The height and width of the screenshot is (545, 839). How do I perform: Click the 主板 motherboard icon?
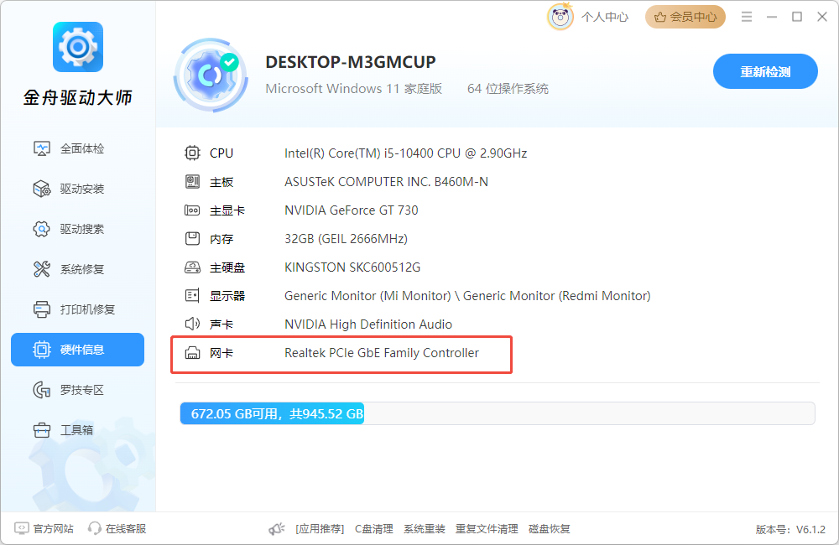click(192, 182)
